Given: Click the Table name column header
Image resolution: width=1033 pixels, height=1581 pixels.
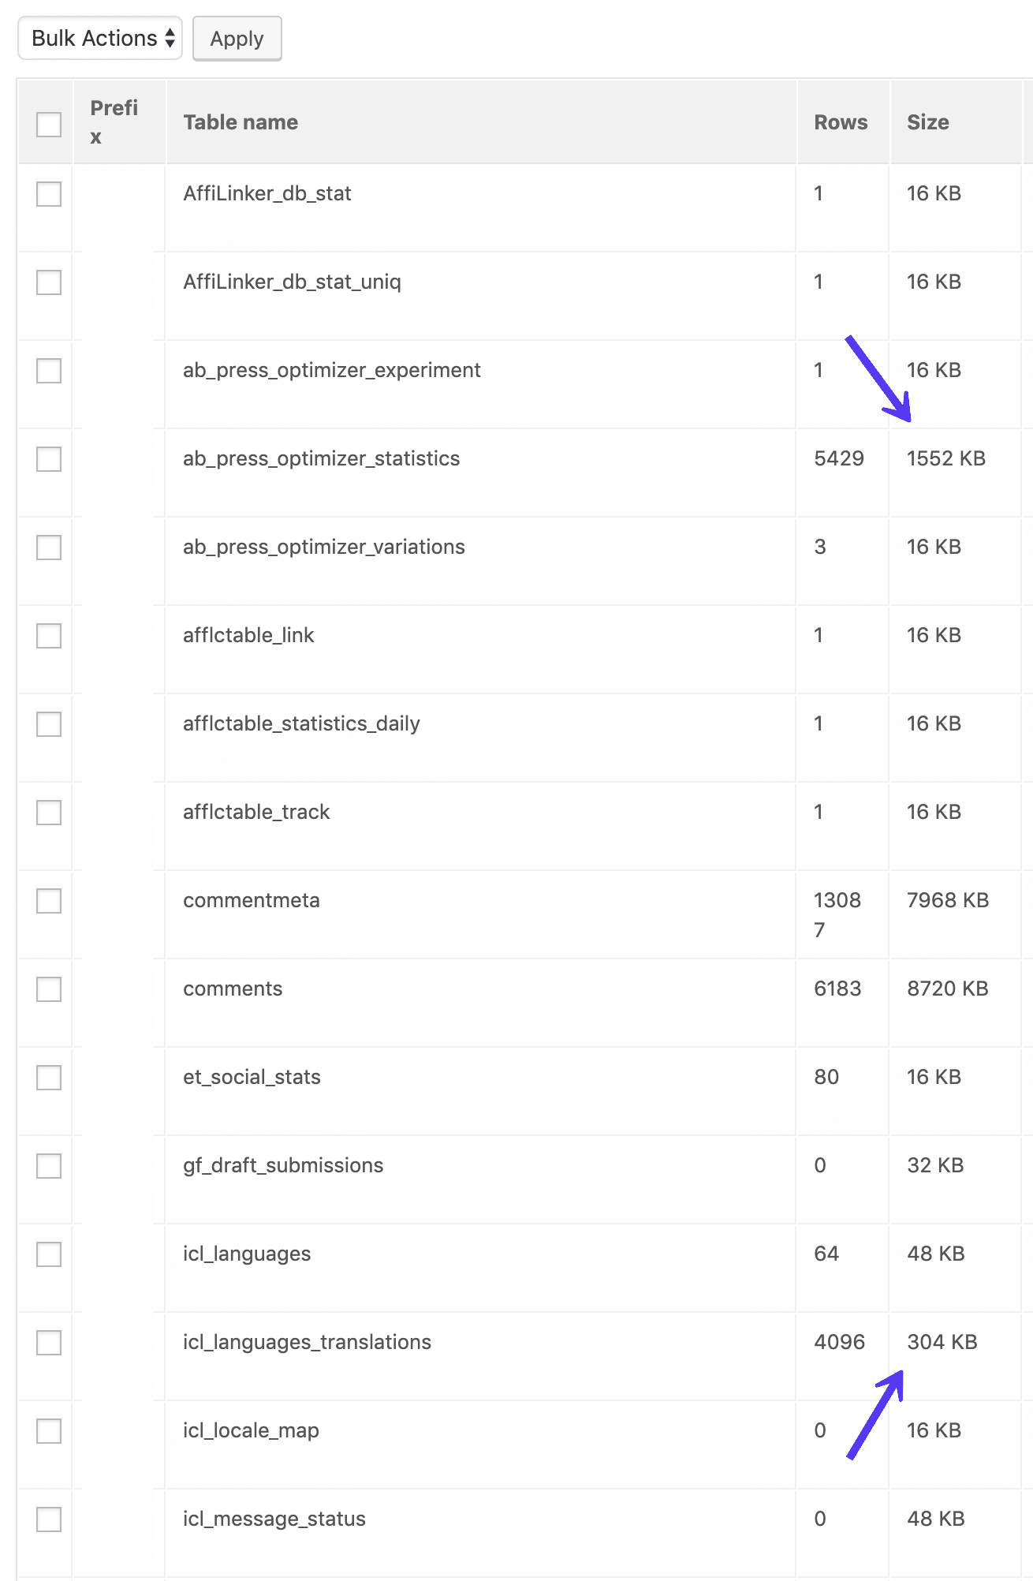Looking at the screenshot, I should (x=241, y=122).
